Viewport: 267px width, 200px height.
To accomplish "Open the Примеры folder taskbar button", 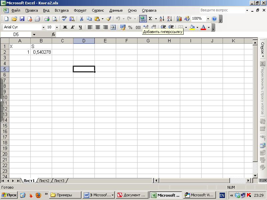I will coord(65,195).
